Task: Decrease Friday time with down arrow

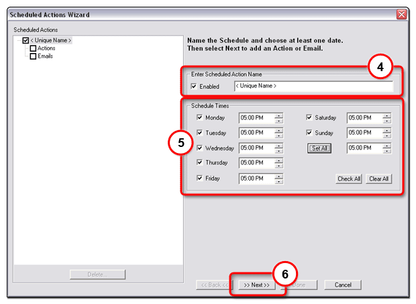Action: click(278, 181)
